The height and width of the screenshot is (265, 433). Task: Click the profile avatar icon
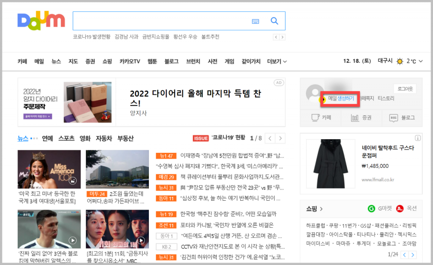click(315, 94)
